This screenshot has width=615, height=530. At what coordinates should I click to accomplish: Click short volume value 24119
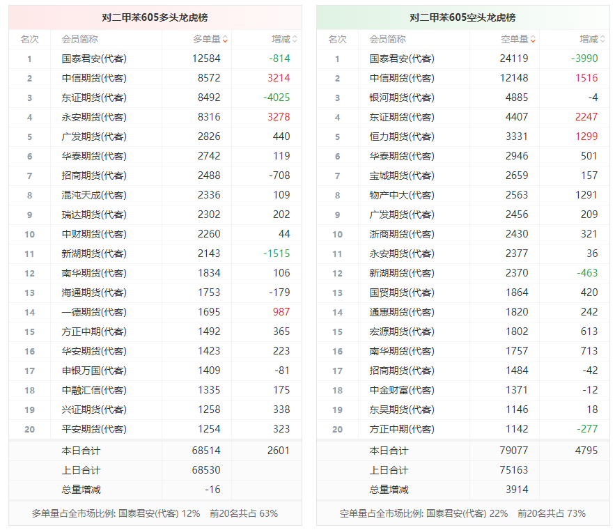(514, 59)
